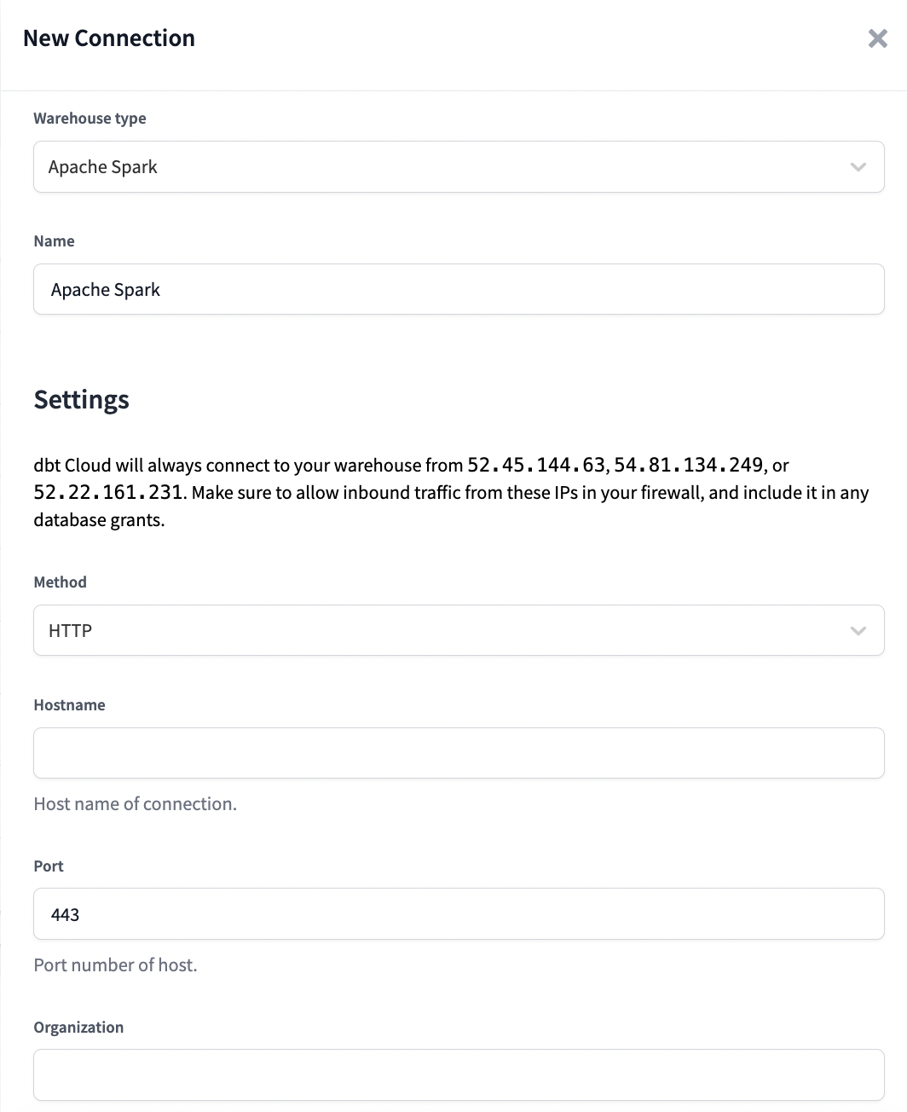Click the chevron next to HTTP method
Screen dimensions: 907x1112
click(858, 630)
